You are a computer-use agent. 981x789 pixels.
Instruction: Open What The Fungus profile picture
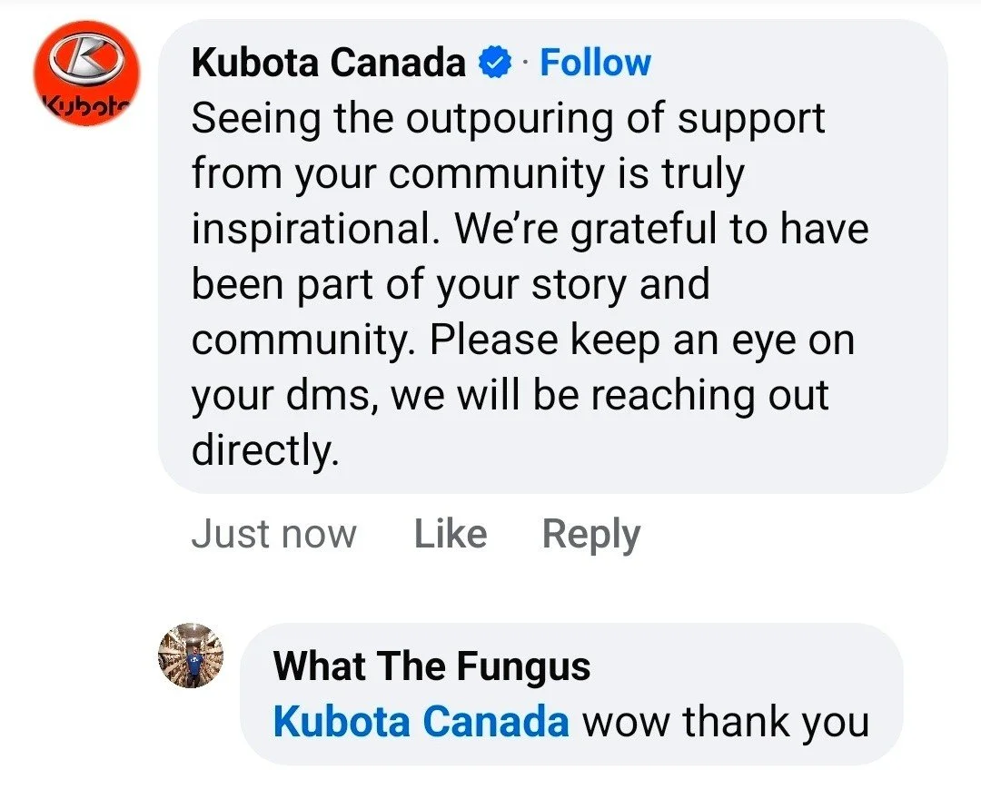pos(191,656)
